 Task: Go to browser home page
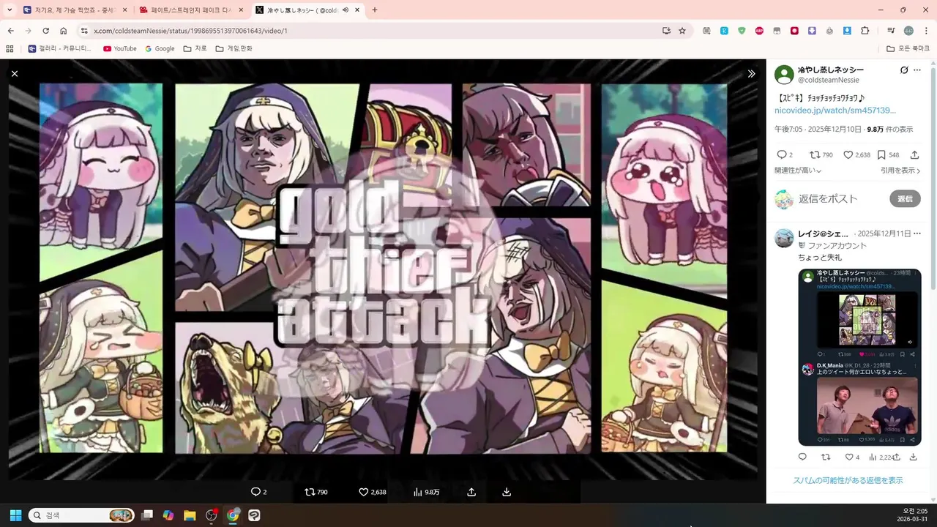(64, 31)
